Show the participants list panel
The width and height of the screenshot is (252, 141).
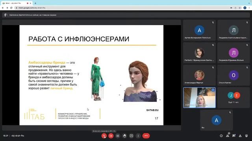point(228,136)
